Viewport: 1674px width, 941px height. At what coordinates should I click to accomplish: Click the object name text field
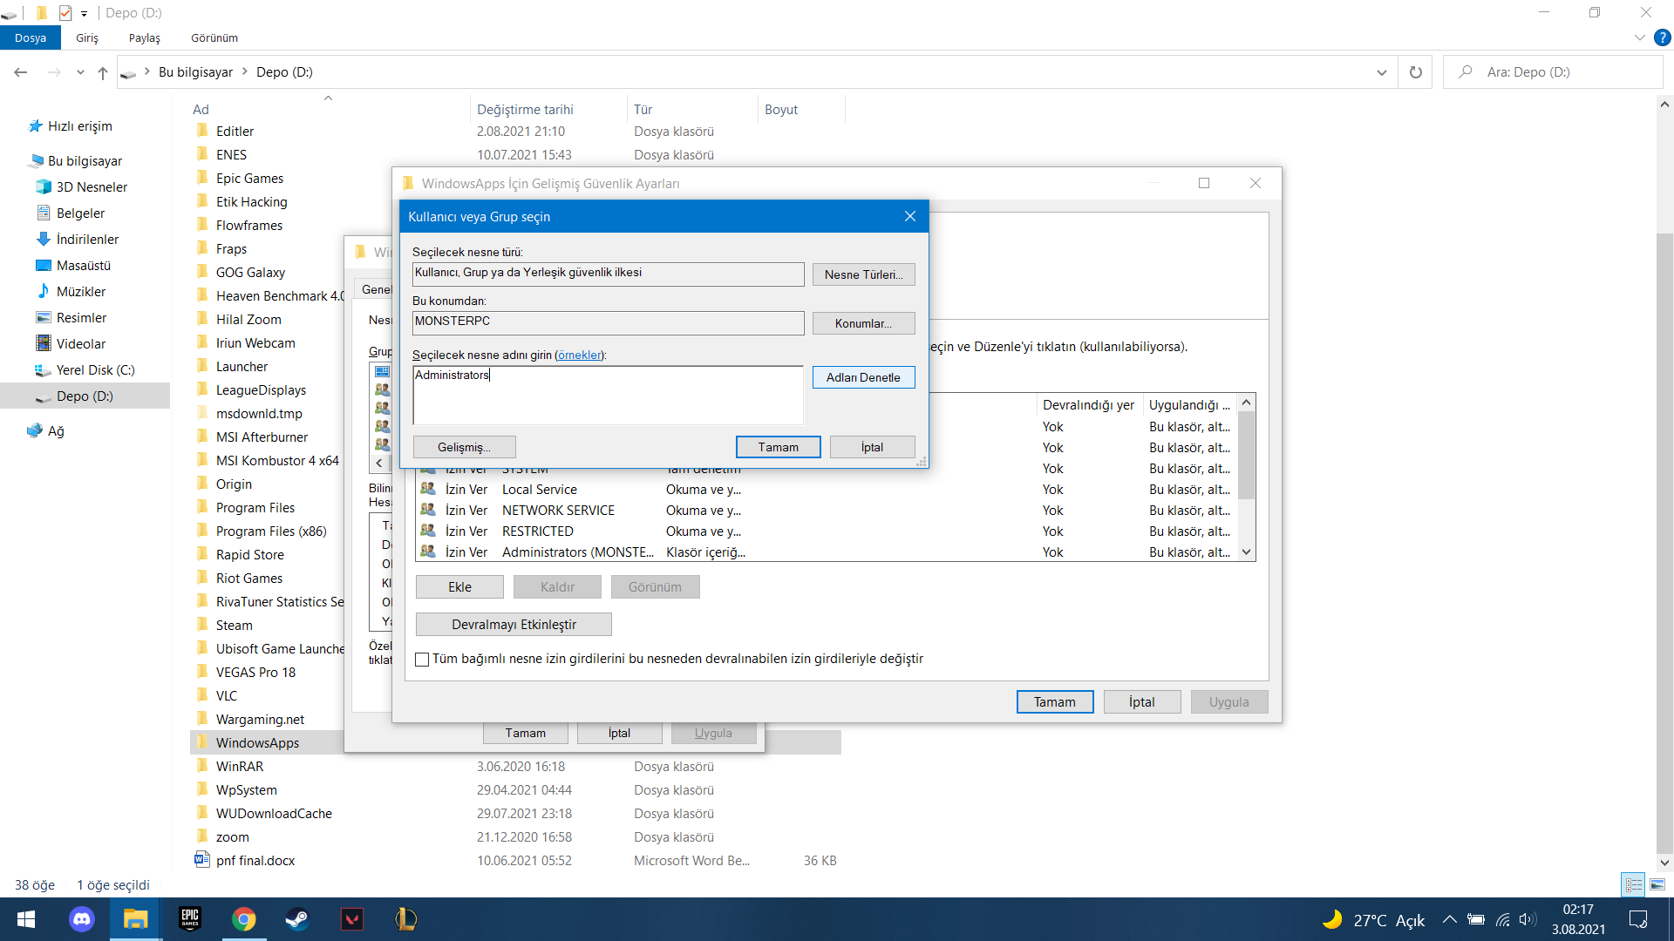[x=608, y=395]
